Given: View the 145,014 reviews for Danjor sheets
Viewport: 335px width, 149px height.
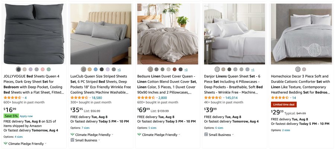Looking at the screenshot, I should [232, 98].
